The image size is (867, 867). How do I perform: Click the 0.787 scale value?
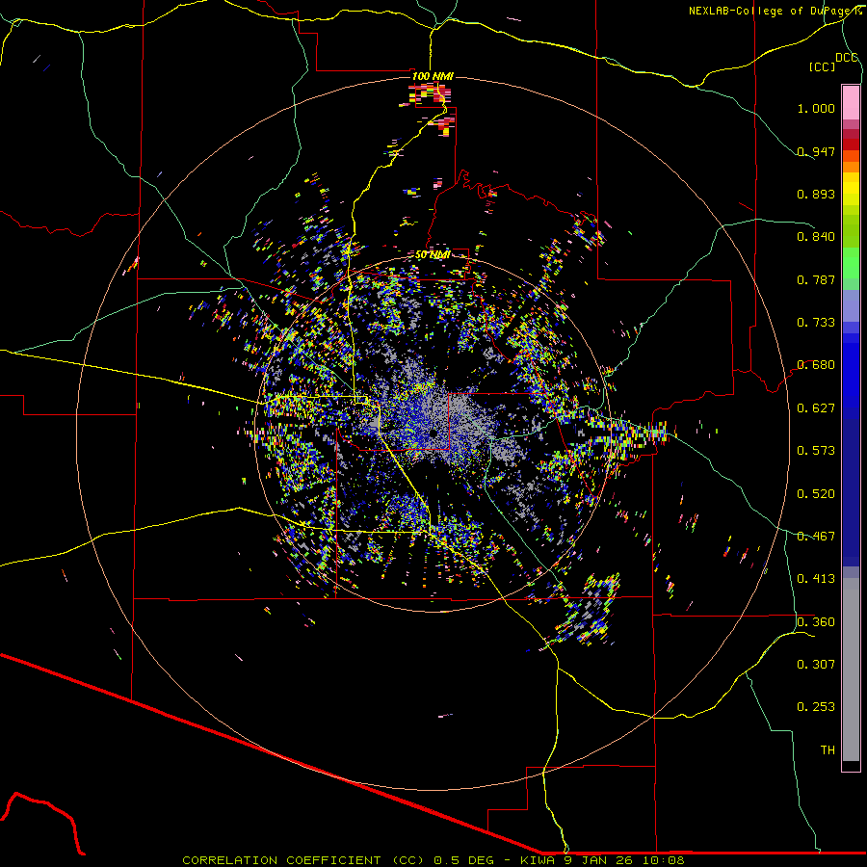[816, 279]
